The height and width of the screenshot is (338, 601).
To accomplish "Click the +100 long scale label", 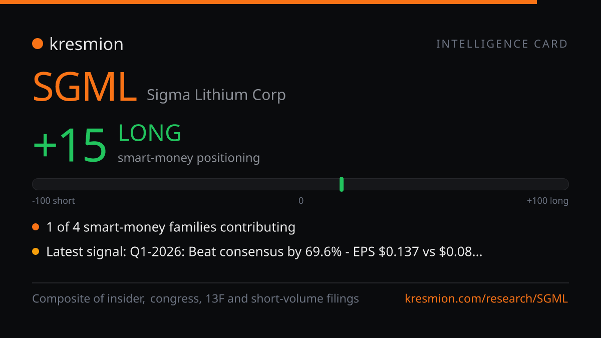I will point(547,201).
